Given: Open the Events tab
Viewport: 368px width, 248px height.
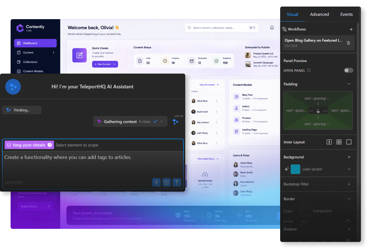Looking at the screenshot, I should (x=346, y=14).
